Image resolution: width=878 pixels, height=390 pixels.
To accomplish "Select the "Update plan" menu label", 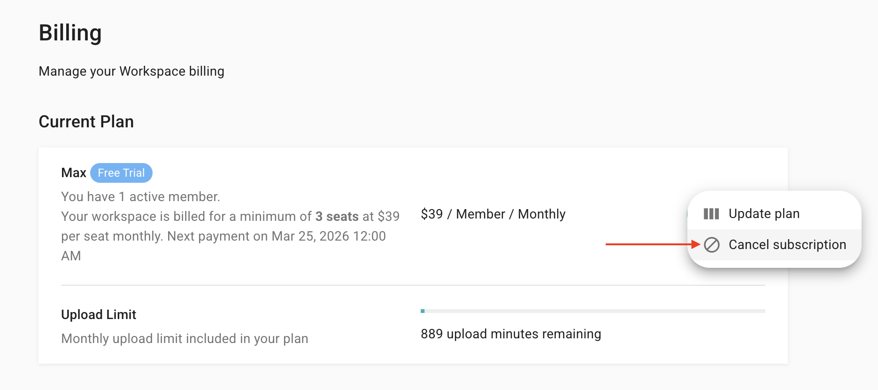I will pyautogui.click(x=764, y=214).
